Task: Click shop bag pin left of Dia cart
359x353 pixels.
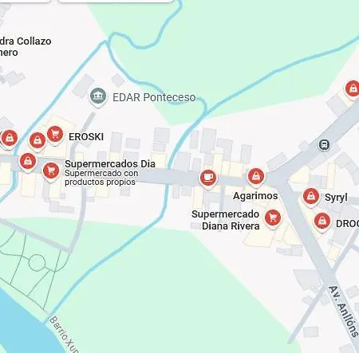Action: (28, 161)
